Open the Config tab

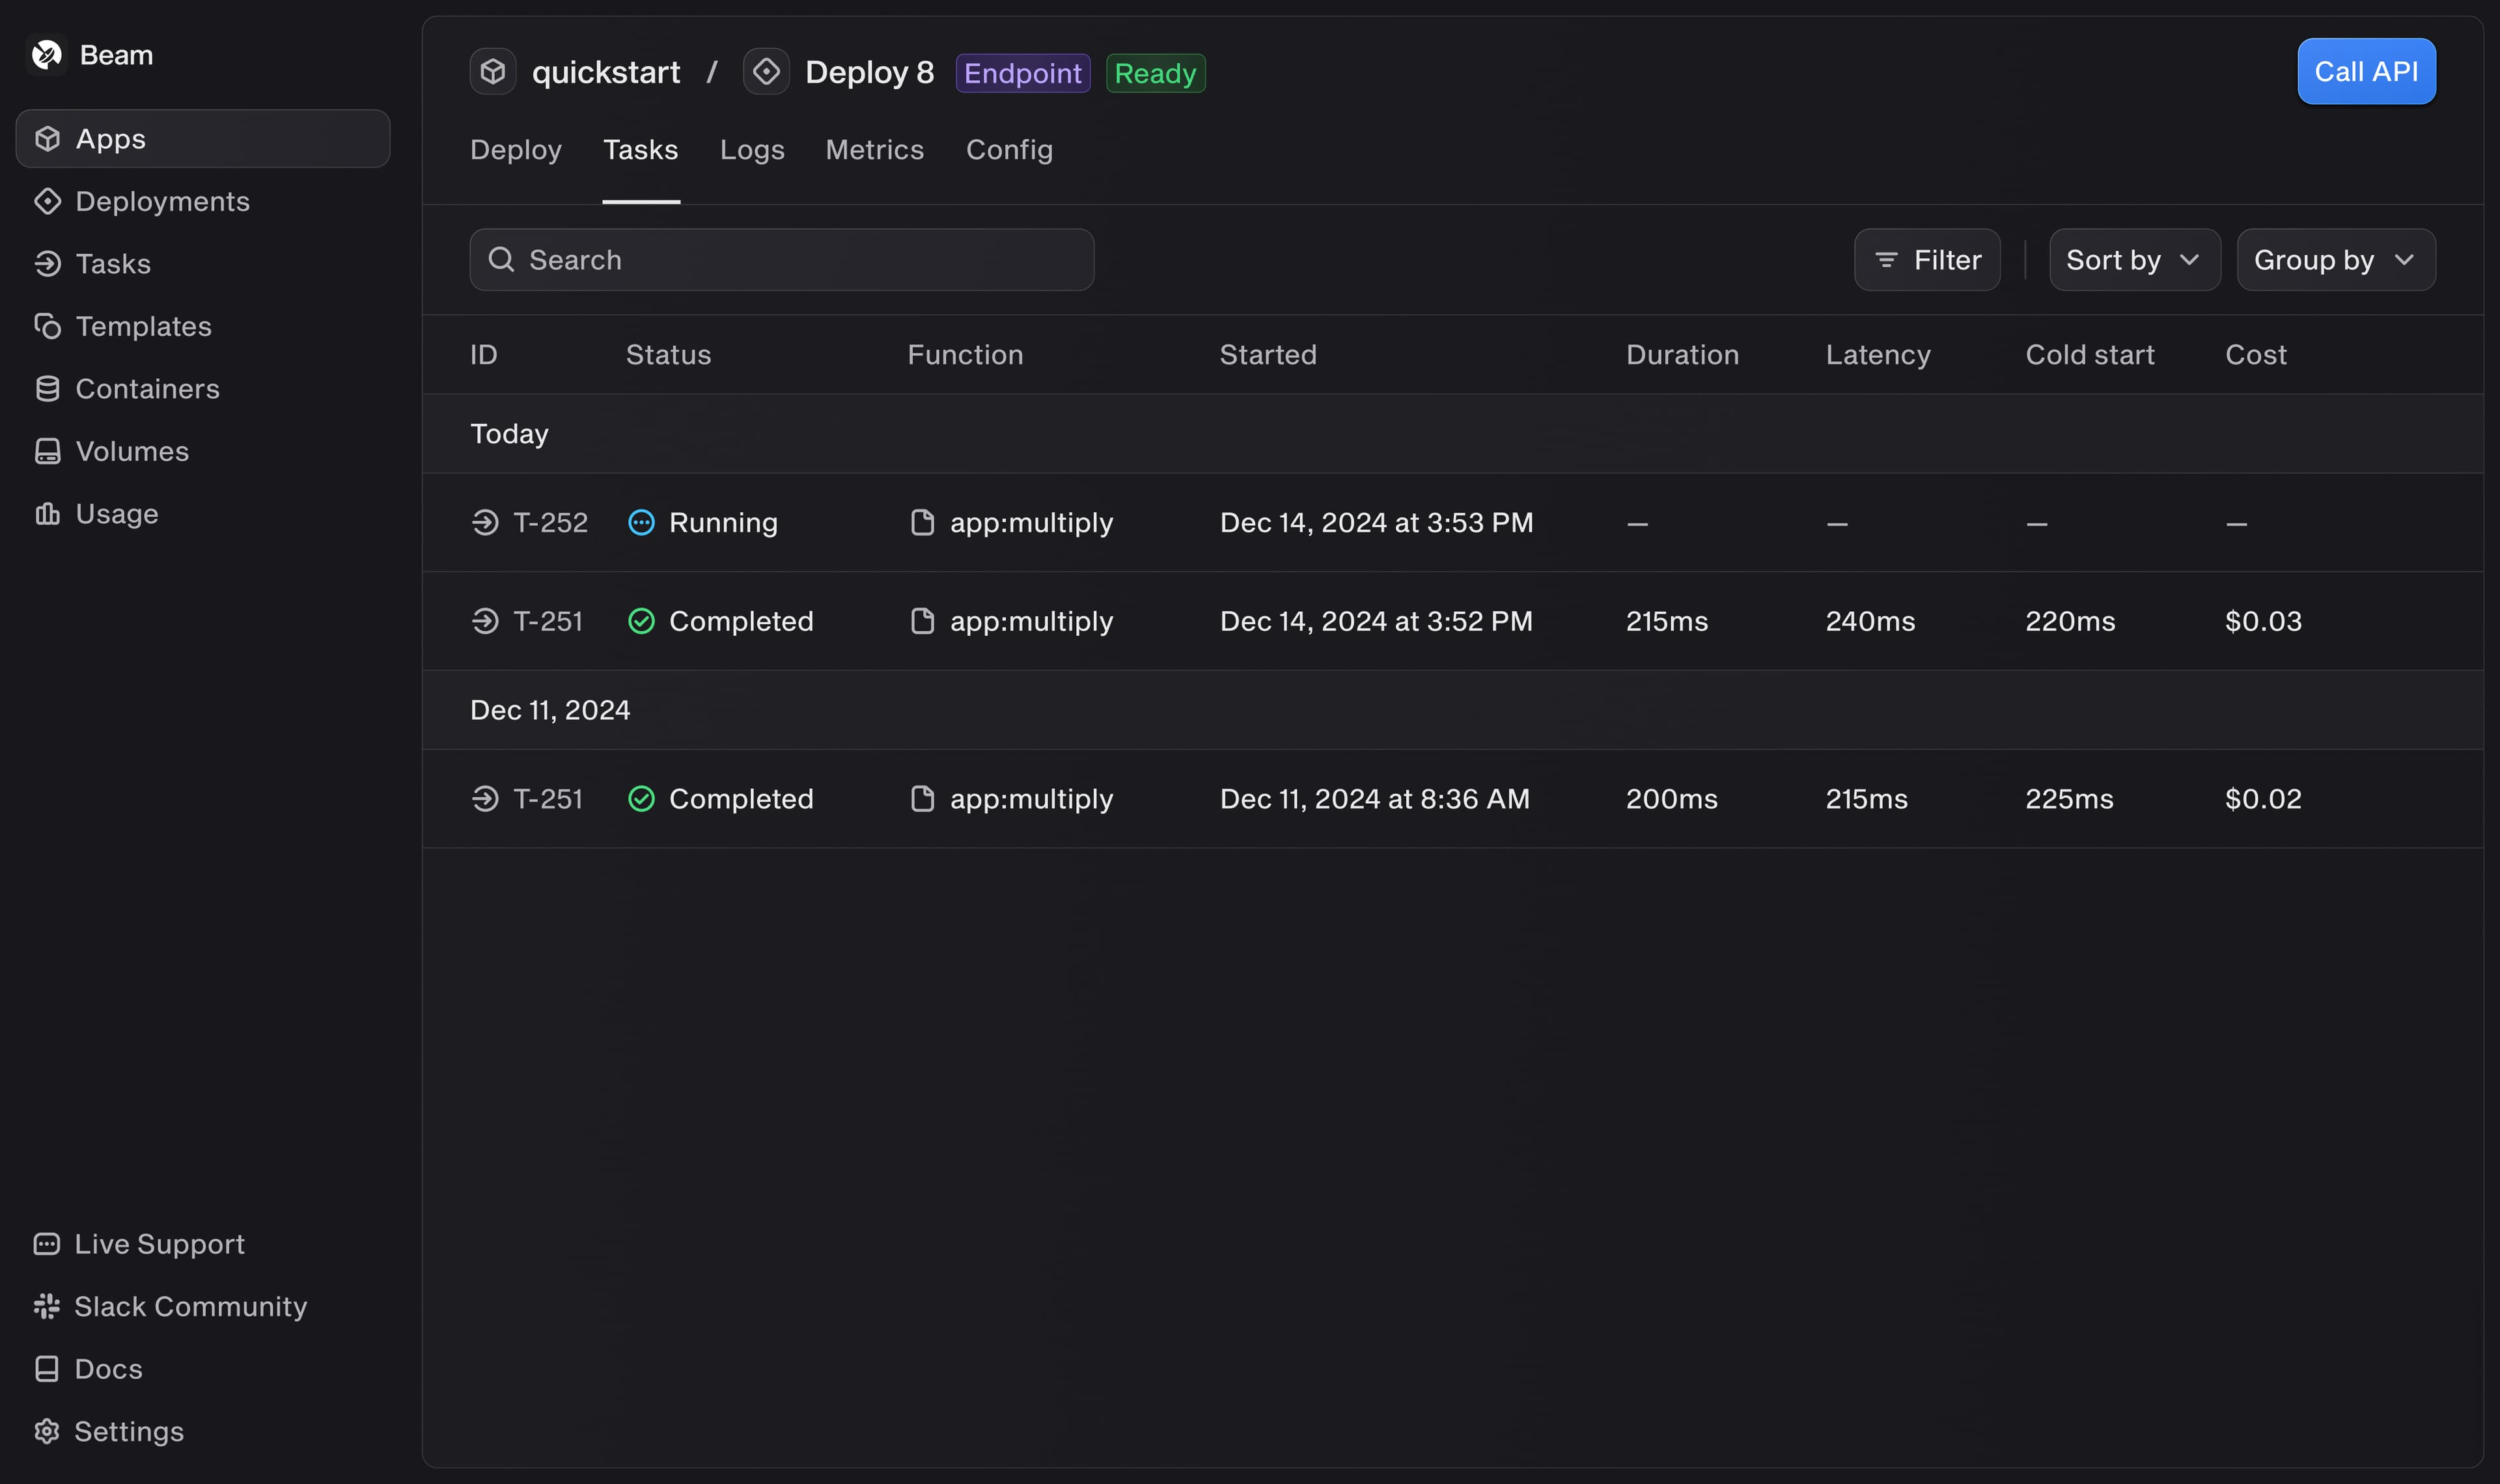pos(1008,150)
